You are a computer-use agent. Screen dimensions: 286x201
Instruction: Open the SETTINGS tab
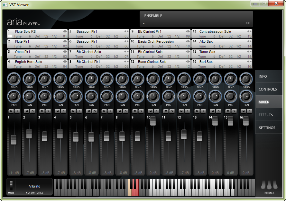pyautogui.click(x=269, y=127)
